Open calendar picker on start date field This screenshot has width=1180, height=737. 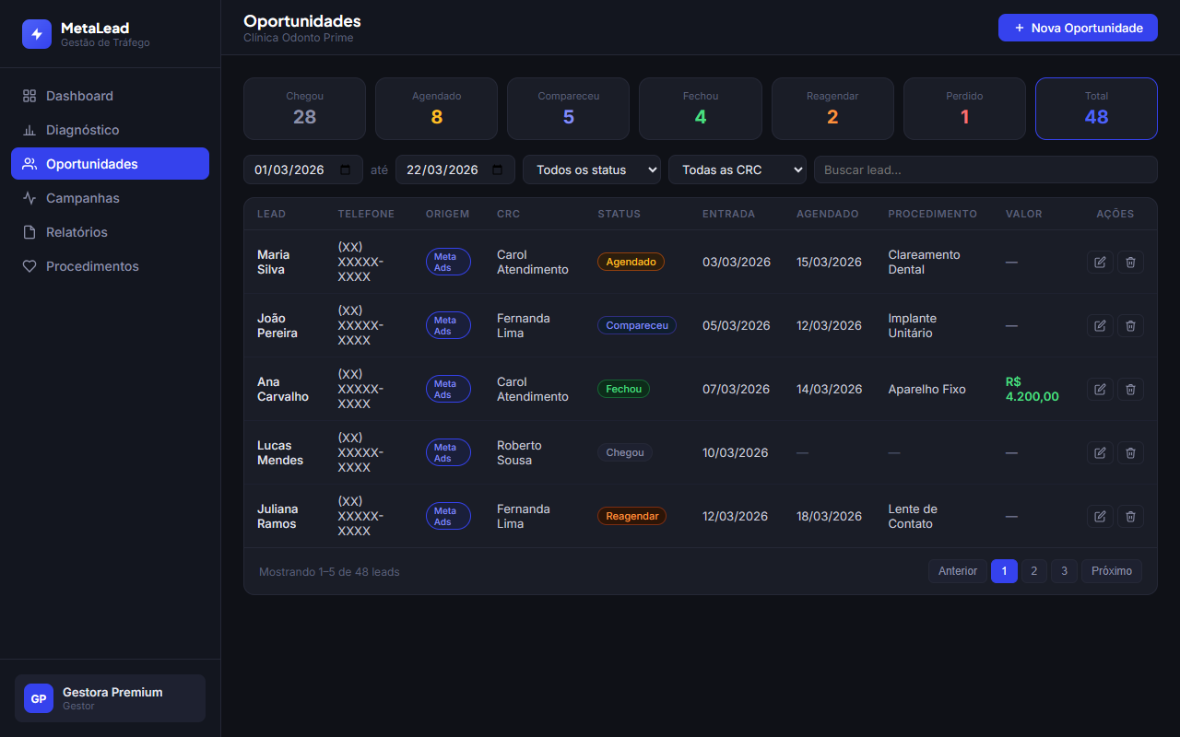[x=346, y=170]
